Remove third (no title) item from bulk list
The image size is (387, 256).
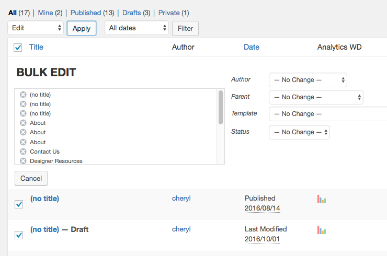coord(23,113)
